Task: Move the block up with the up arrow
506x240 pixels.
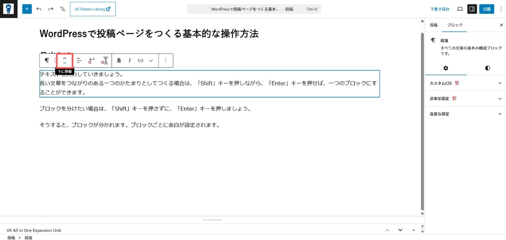Action: (65, 58)
